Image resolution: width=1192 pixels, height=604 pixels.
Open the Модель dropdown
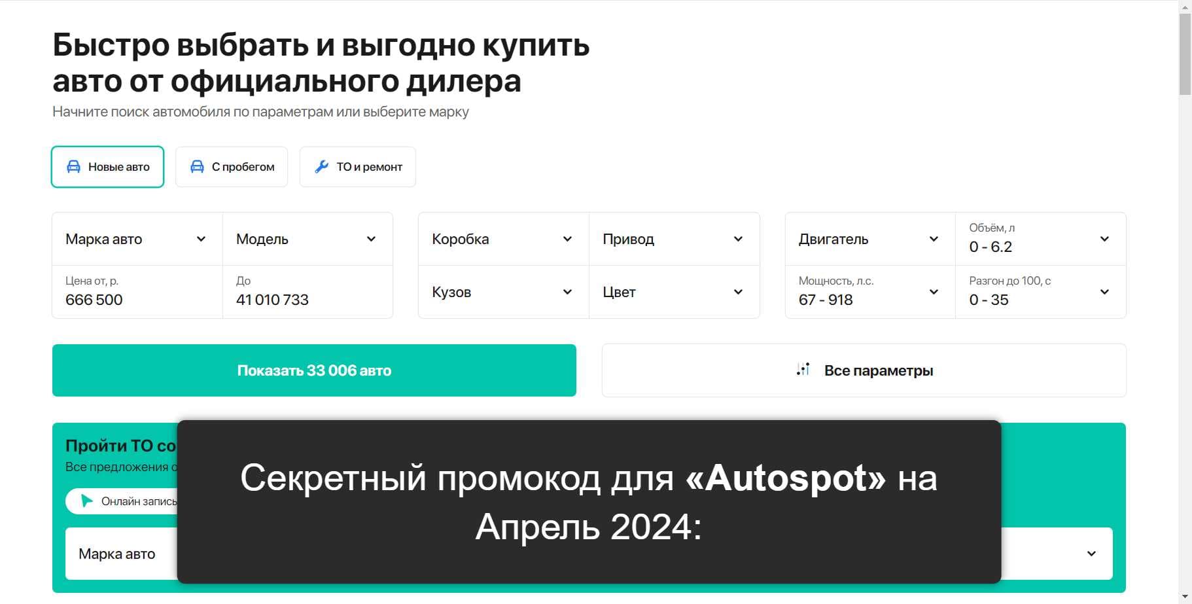pos(307,239)
